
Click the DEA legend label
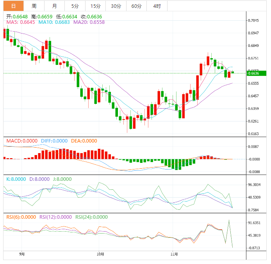coord(84,141)
